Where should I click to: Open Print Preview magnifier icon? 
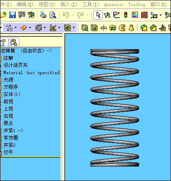(x=53, y=15)
